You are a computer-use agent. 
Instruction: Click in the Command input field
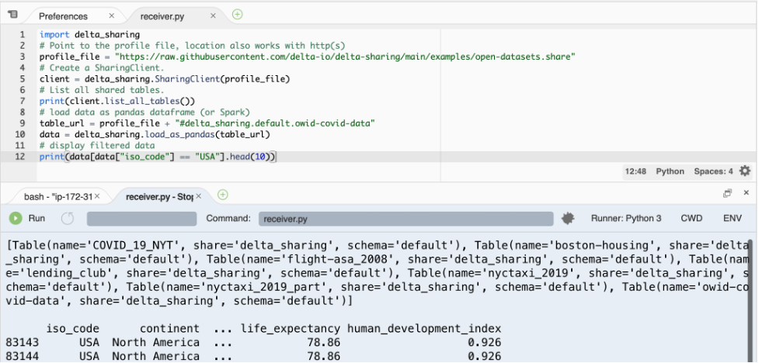[404, 220]
